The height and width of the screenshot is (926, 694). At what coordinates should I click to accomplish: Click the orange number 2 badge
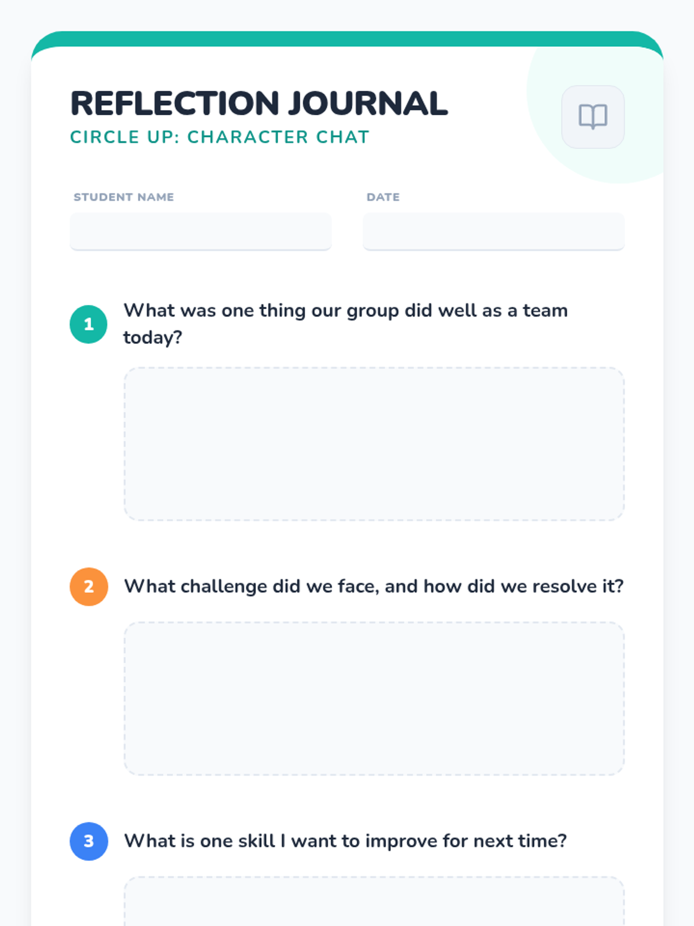tap(88, 586)
